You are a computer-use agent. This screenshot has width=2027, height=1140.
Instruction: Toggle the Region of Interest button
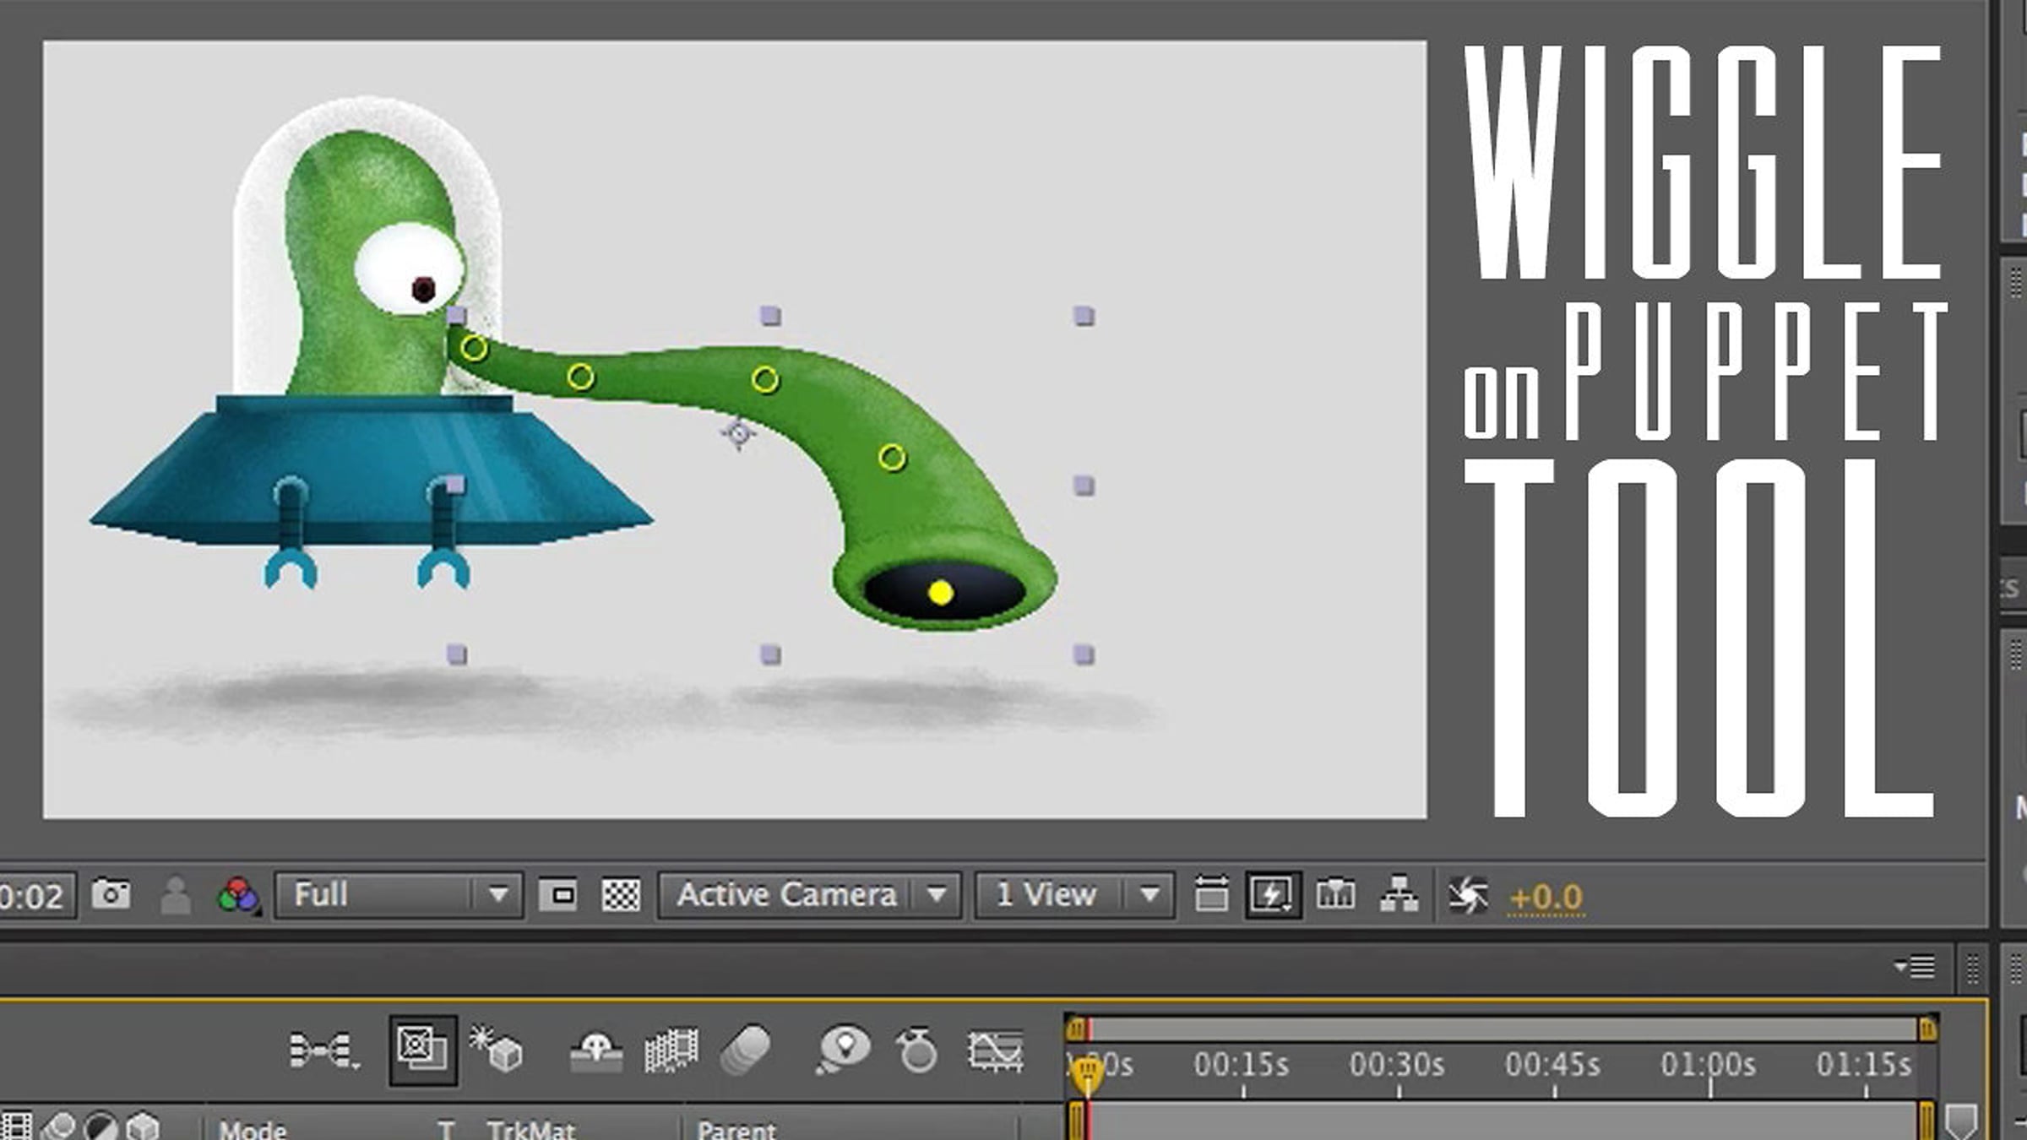click(557, 895)
